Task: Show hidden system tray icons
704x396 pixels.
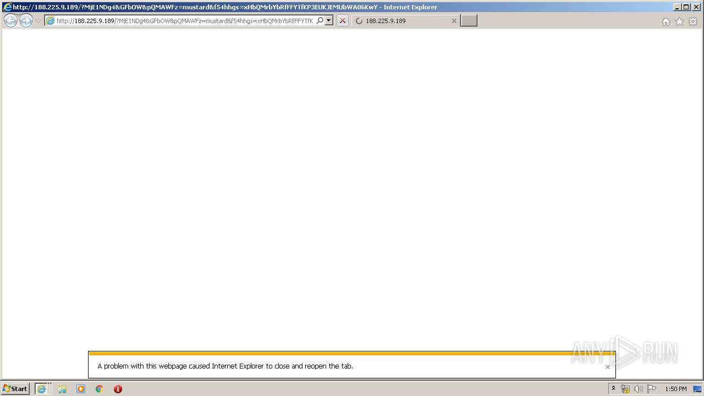Action: coord(613,389)
